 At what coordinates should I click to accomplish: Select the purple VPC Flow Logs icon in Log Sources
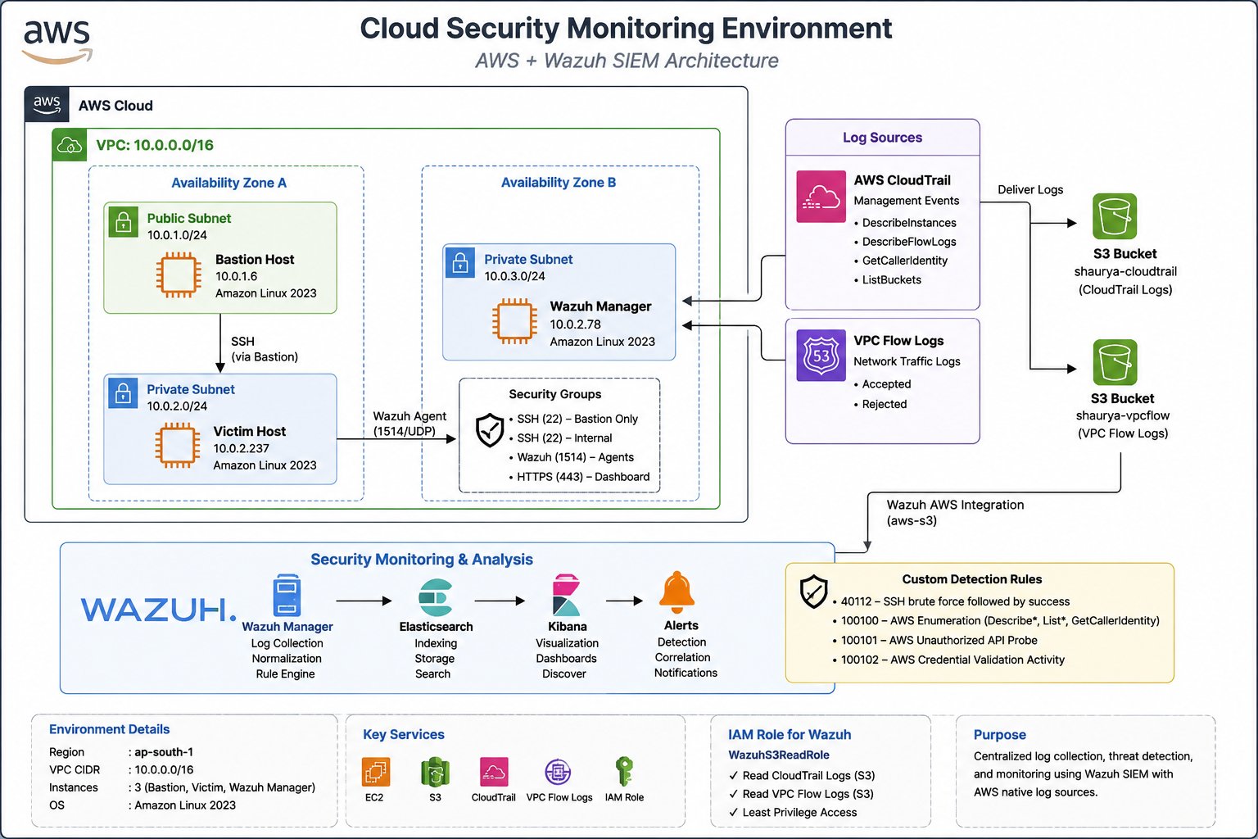tap(821, 356)
